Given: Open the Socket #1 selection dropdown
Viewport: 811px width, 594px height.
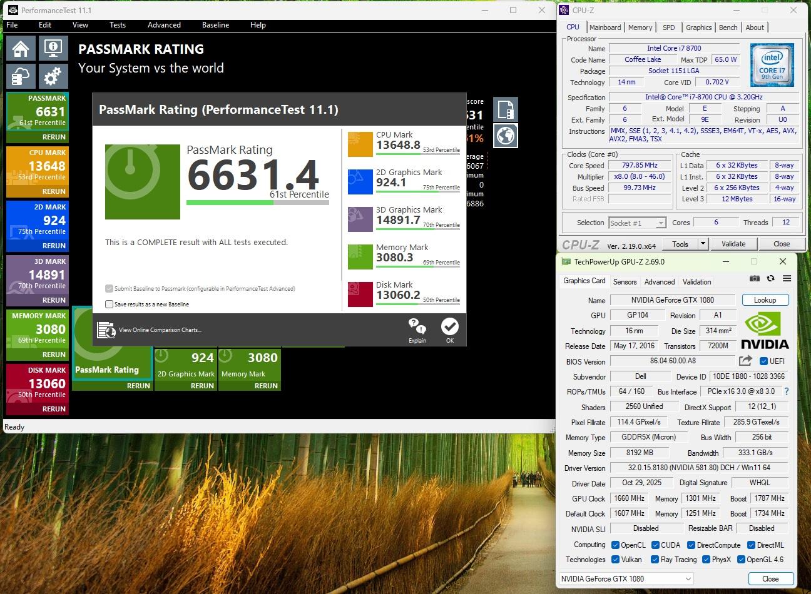Looking at the screenshot, I should coord(637,223).
